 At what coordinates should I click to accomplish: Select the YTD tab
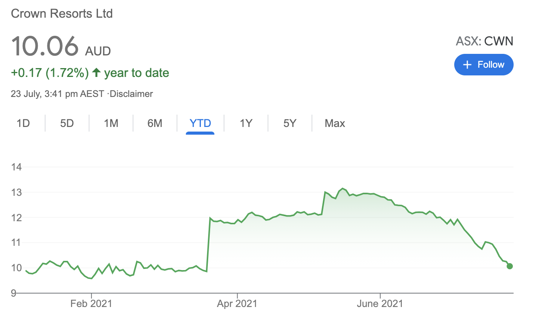pos(200,123)
